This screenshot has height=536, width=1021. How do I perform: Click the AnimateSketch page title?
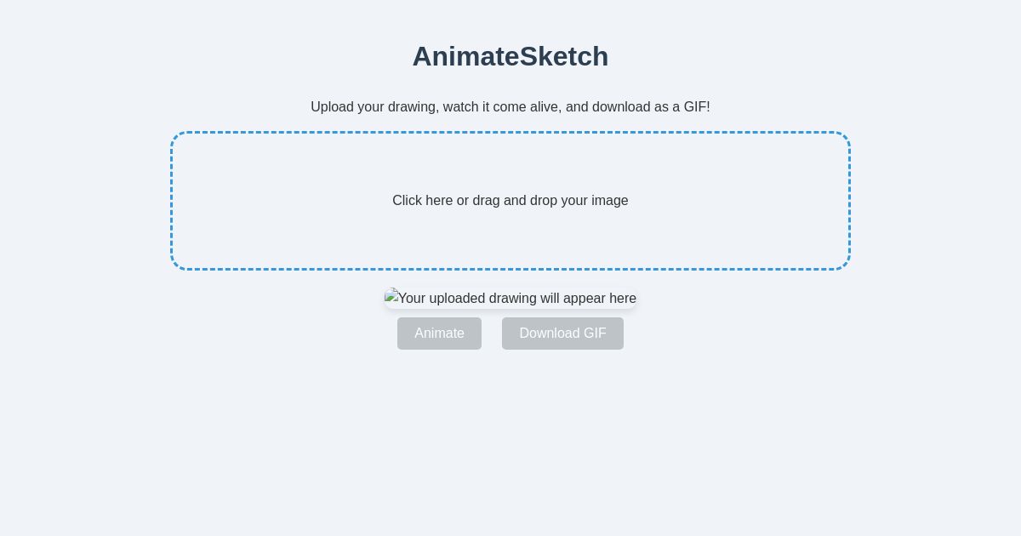[510, 56]
